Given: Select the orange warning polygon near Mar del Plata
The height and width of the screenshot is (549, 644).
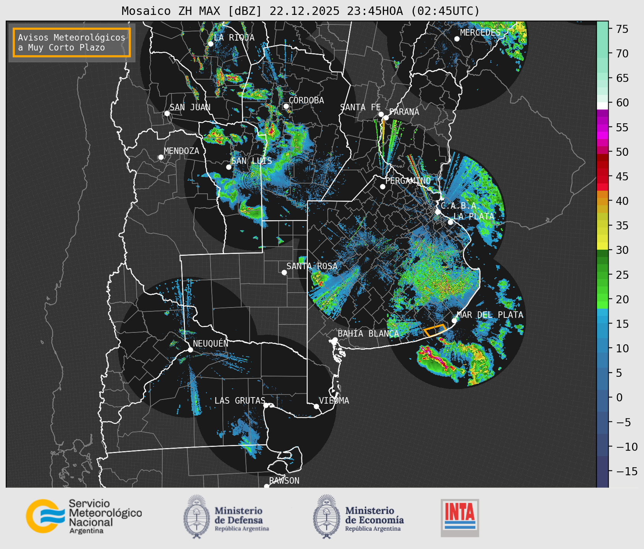Looking at the screenshot, I should point(435,330).
